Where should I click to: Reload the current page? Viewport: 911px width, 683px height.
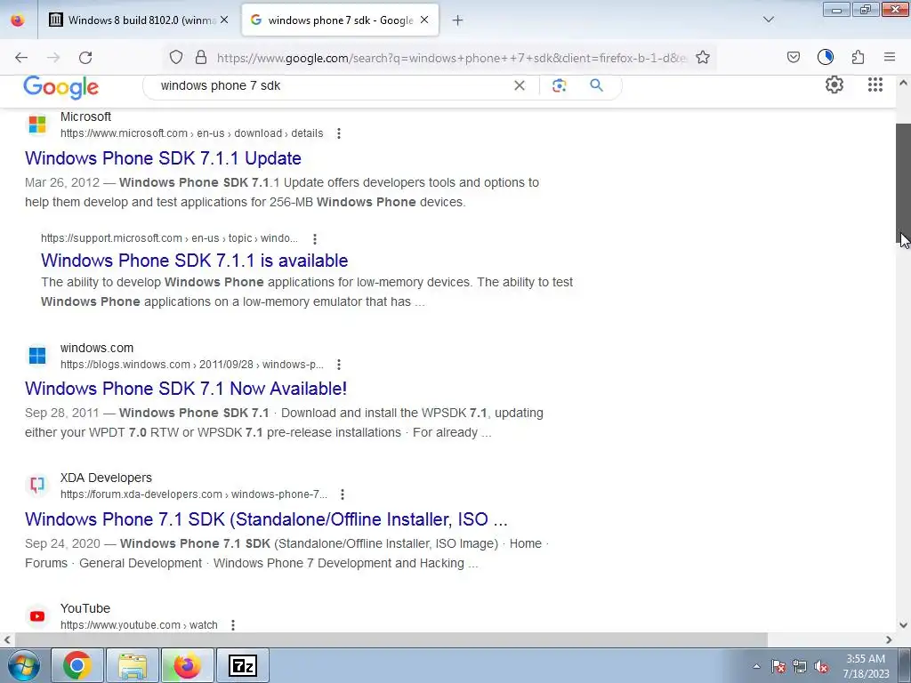(x=85, y=58)
